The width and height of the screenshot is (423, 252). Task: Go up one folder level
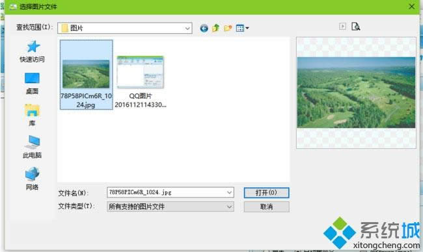pyautogui.click(x=216, y=28)
